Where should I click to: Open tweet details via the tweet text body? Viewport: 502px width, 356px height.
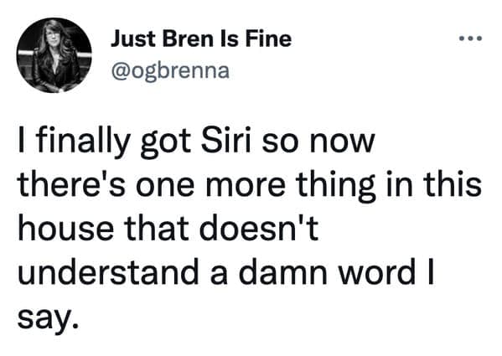(250, 229)
